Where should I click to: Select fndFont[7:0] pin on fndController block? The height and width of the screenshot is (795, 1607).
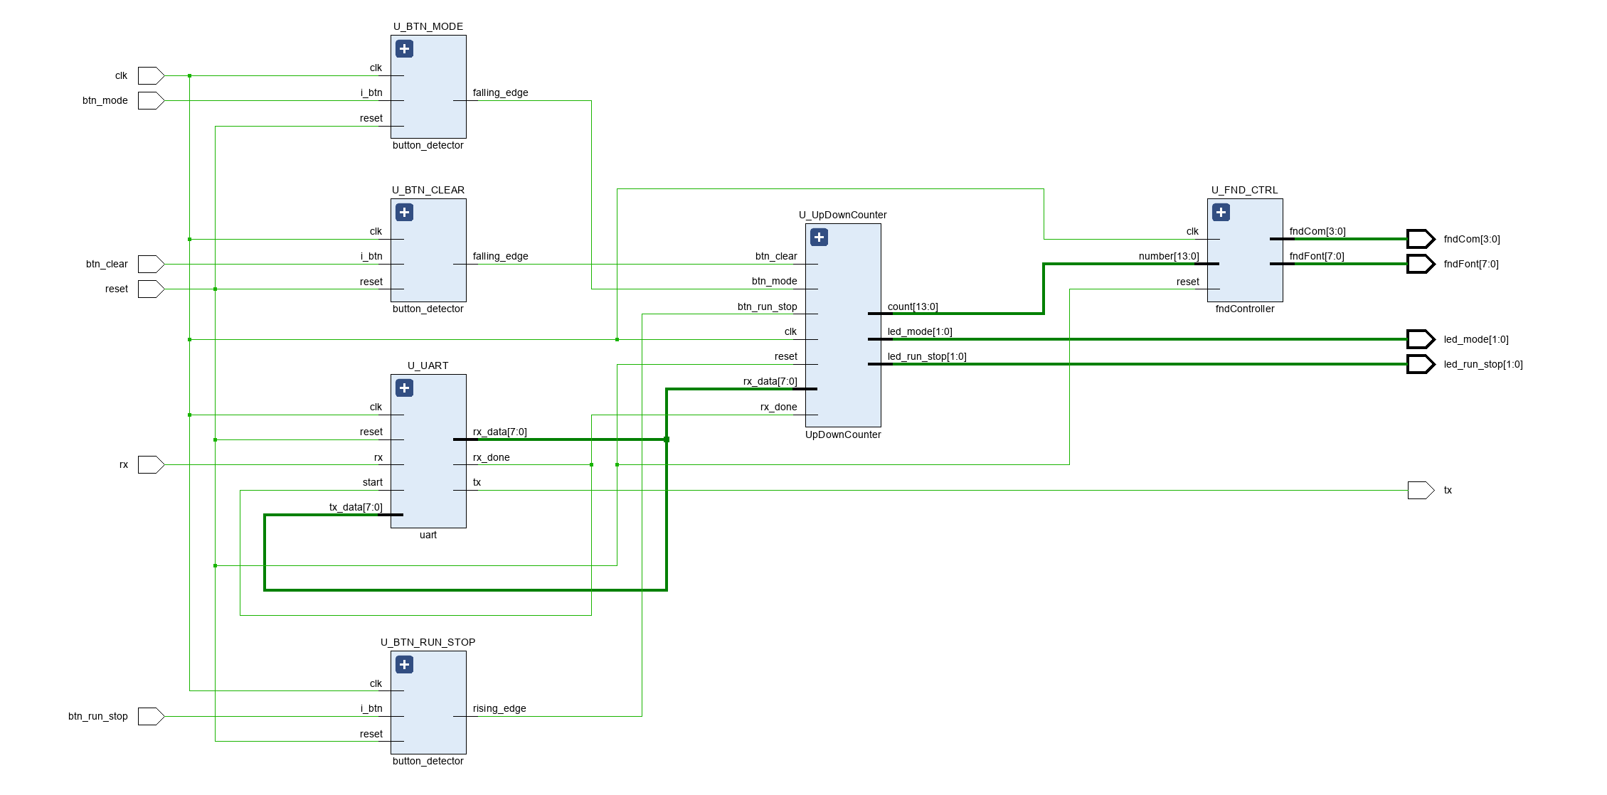pos(1317,256)
